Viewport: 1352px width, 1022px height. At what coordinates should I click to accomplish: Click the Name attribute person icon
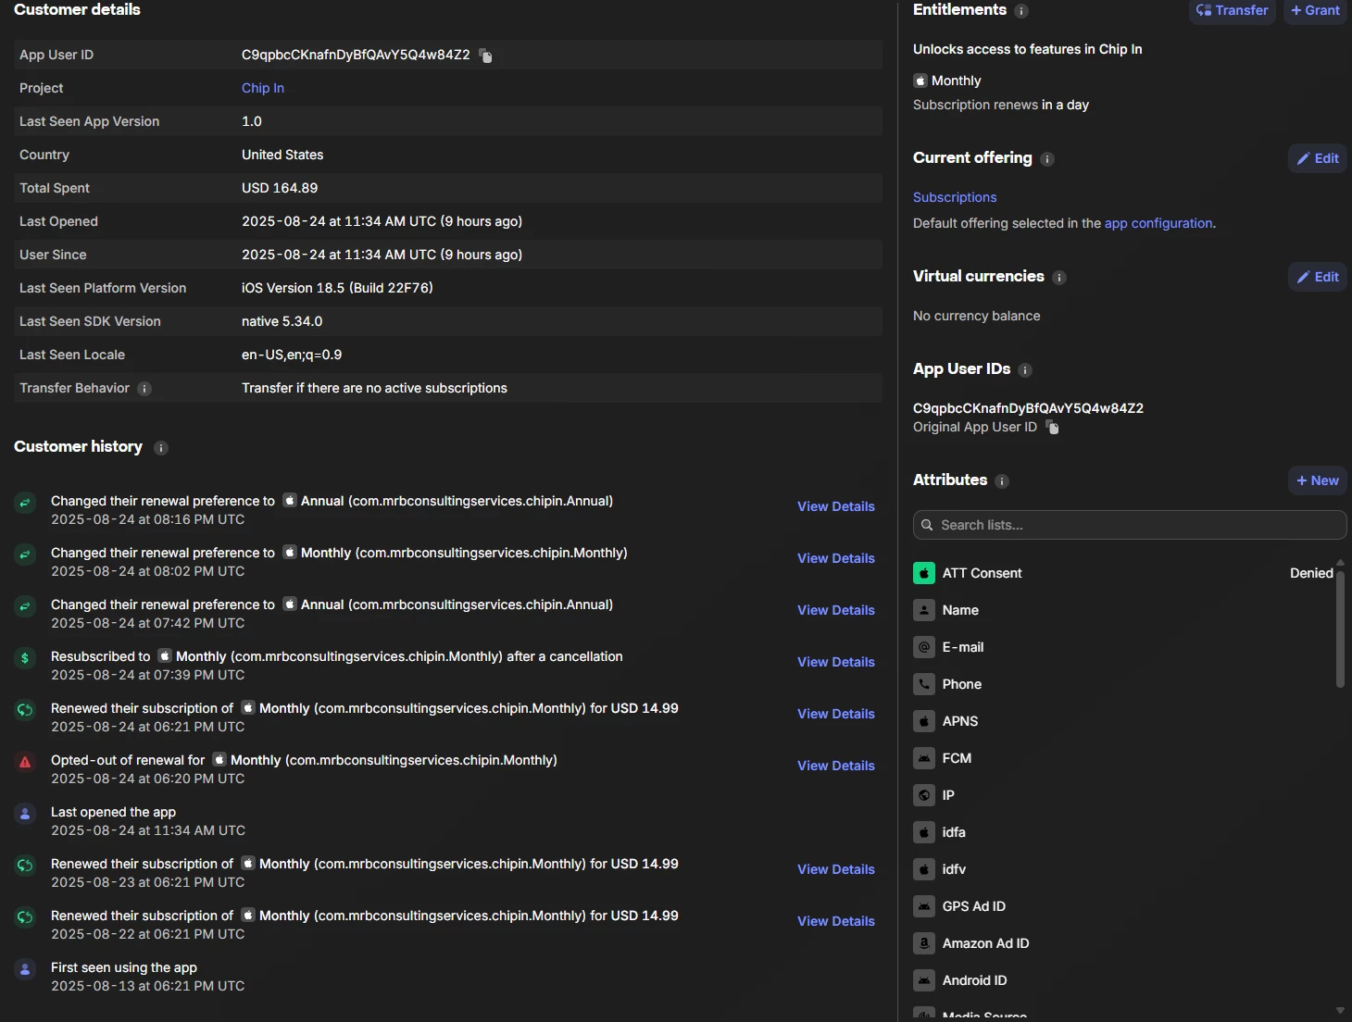pyautogui.click(x=924, y=610)
